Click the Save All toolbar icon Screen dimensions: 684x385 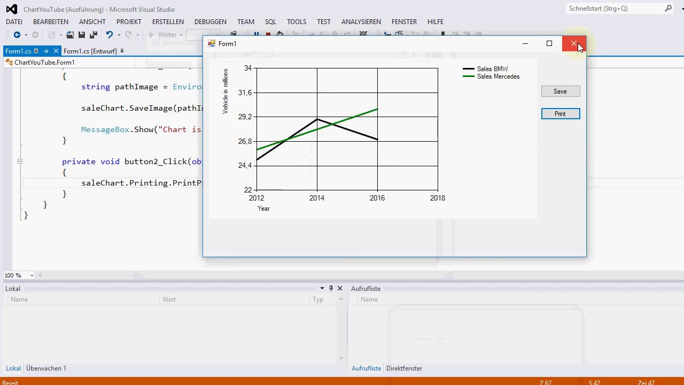click(93, 35)
